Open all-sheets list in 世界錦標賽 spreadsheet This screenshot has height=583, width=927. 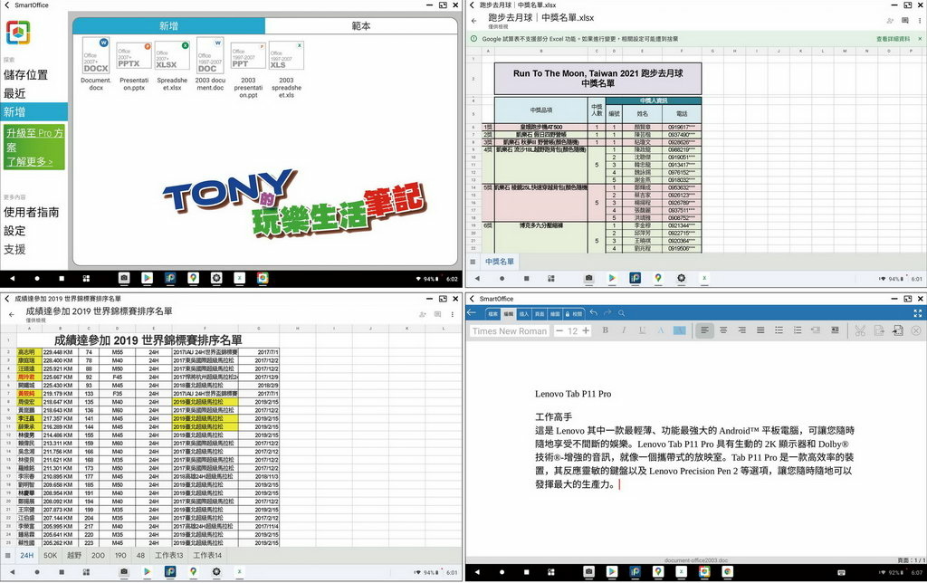pos(7,555)
